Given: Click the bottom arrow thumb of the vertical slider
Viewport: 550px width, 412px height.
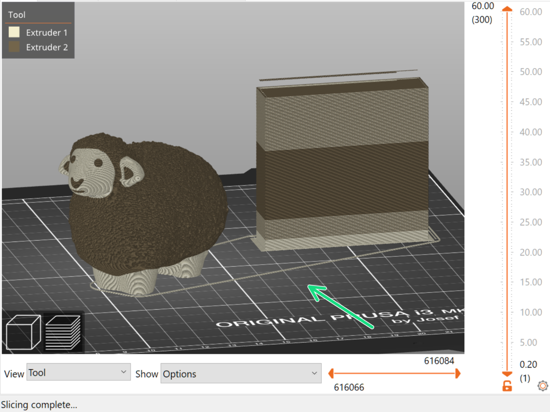Looking at the screenshot, I should (507, 374).
